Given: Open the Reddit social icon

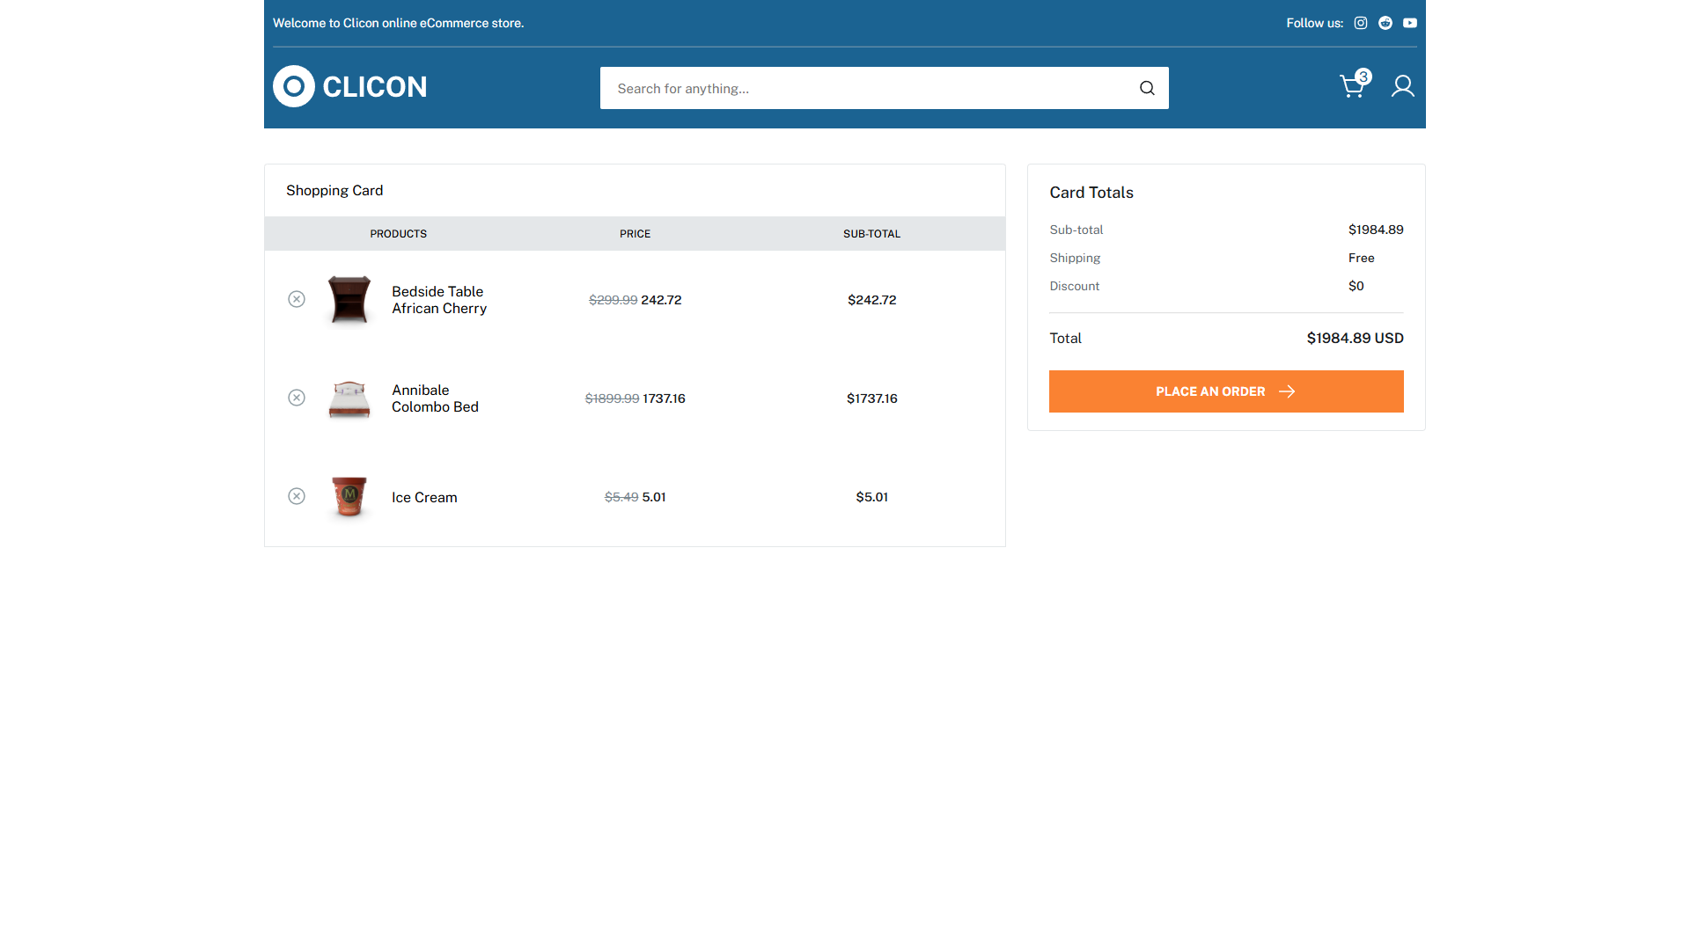Looking at the screenshot, I should pos(1385,23).
